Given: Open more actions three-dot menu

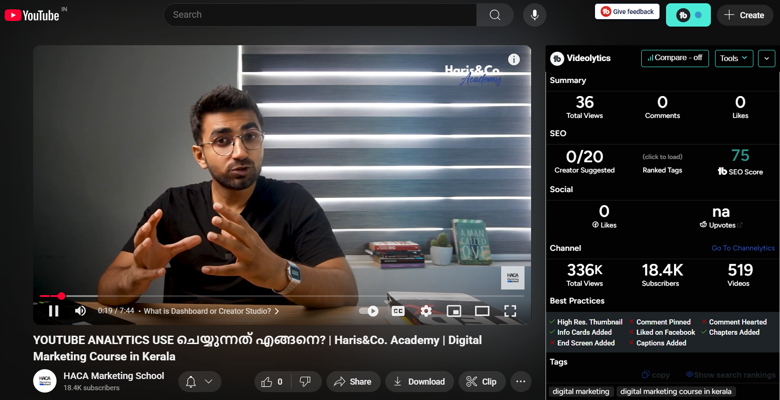Looking at the screenshot, I should 521,382.
